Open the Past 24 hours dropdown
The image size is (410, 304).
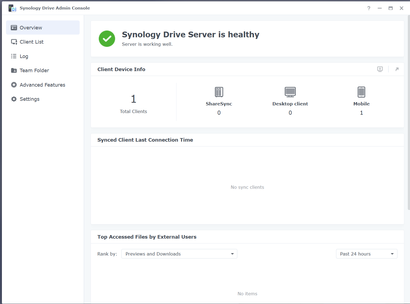[x=366, y=254]
